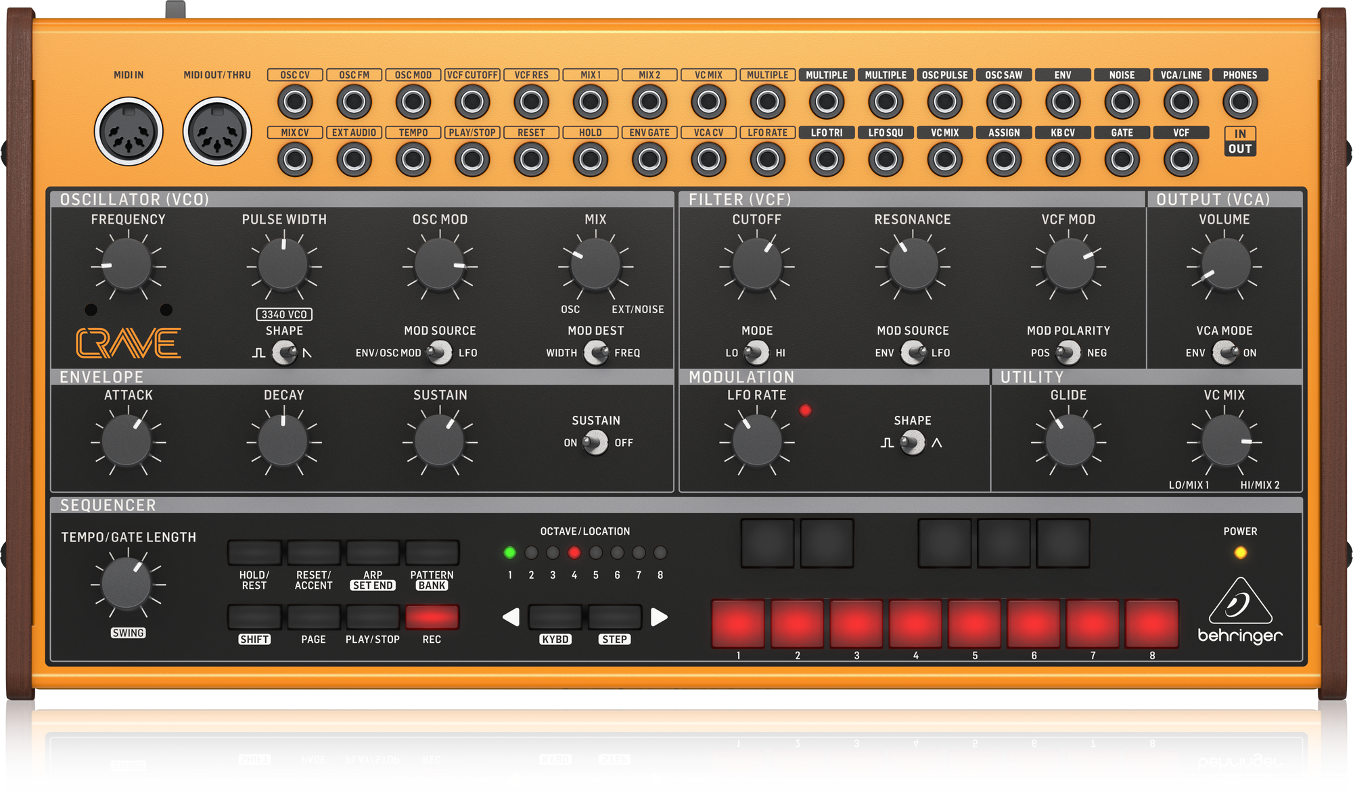1353x793 pixels.
Task: Flip the filter MODE LO/HI switch
Action: [x=756, y=353]
